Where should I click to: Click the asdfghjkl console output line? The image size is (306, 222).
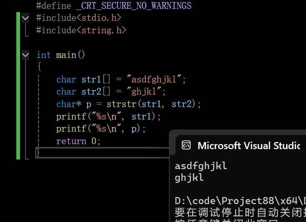(x=201, y=167)
